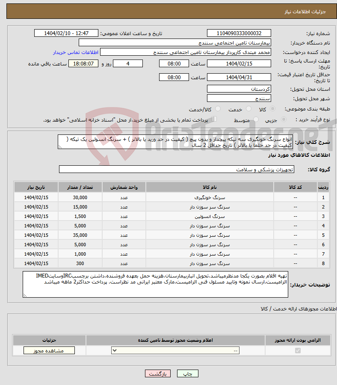Select row 1 item سرنگ خونگیری
337x385 pixels.
coord(210,197)
